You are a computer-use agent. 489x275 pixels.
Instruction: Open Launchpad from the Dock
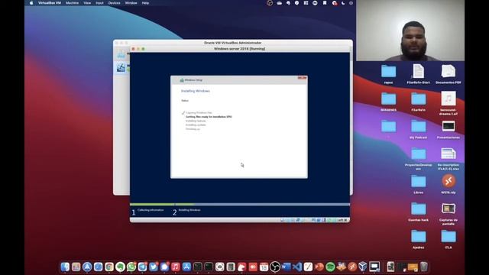click(x=76, y=267)
